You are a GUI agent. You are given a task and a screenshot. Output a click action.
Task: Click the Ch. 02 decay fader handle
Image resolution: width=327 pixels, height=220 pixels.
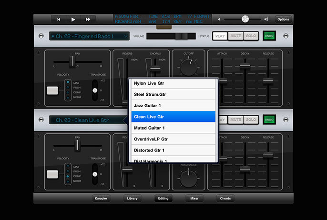(x=245, y=66)
